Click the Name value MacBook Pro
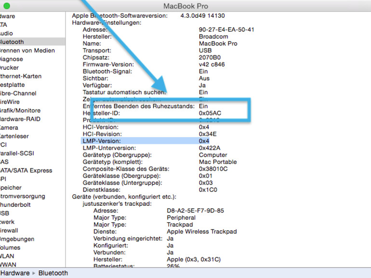 (218, 43)
